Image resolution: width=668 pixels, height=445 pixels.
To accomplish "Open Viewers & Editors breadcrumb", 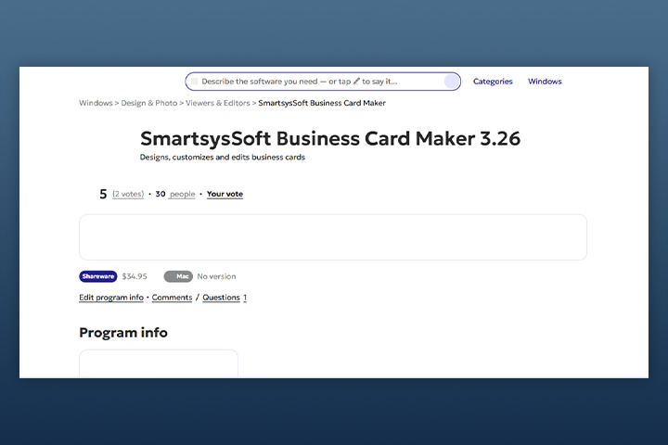I will pyautogui.click(x=218, y=103).
